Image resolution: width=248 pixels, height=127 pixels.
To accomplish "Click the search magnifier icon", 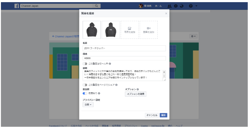I will click(x=96, y=6).
